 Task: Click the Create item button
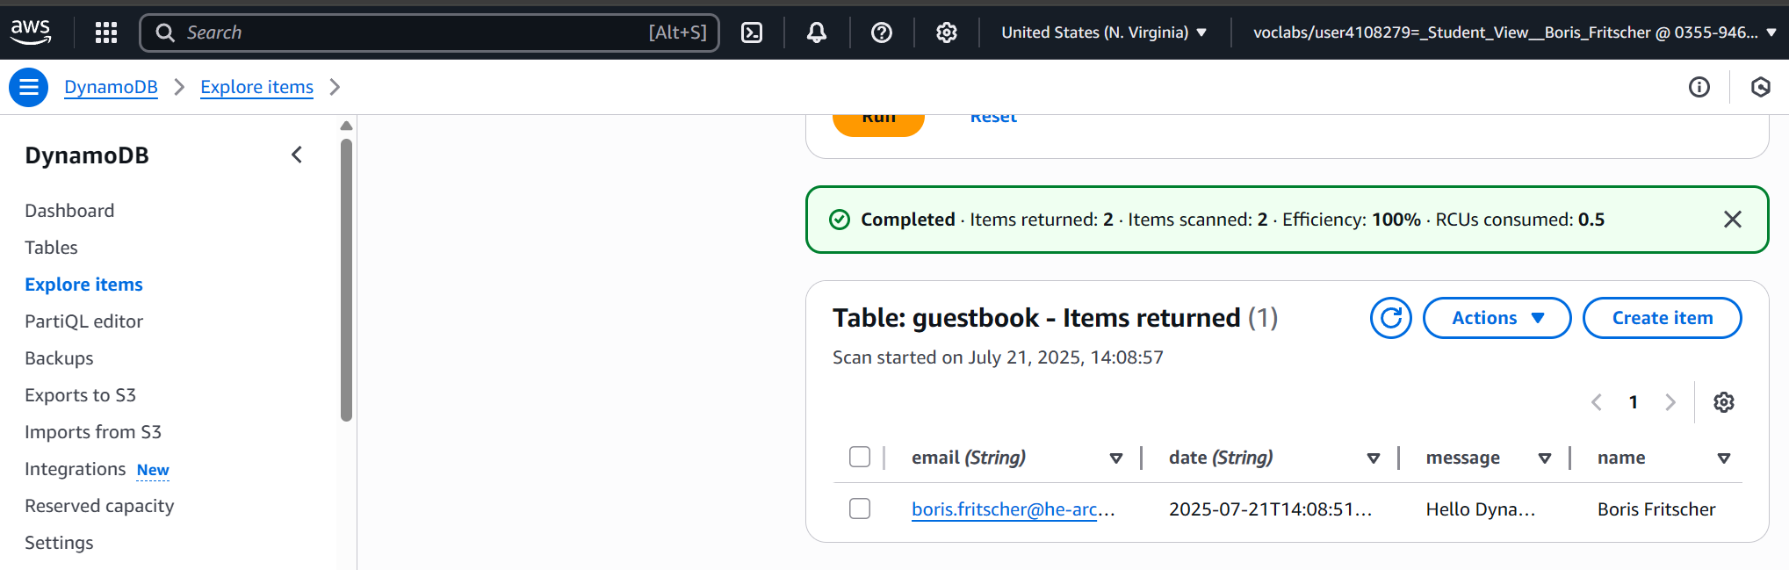[x=1662, y=318]
